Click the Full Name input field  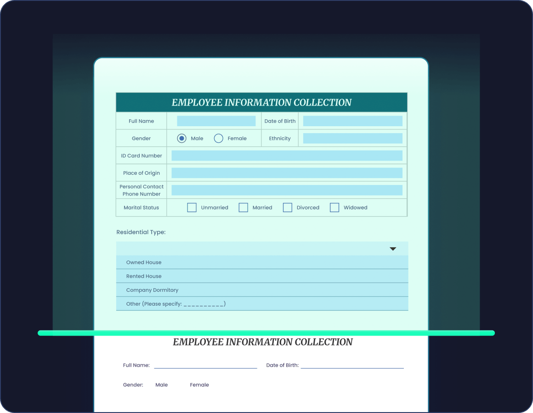216,121
